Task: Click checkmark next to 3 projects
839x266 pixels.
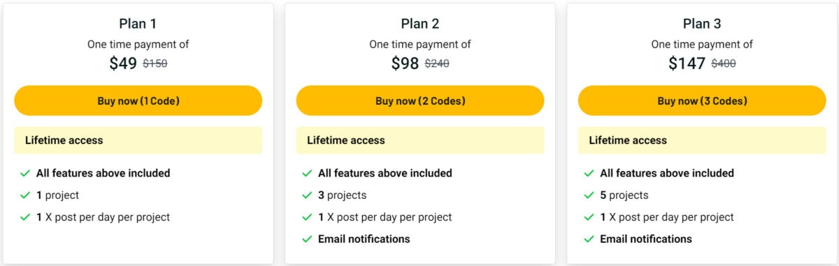Action: coord(307,195)
